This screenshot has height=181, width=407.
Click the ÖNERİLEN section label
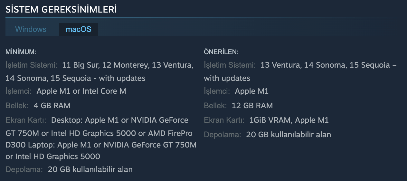click(221, 52)
